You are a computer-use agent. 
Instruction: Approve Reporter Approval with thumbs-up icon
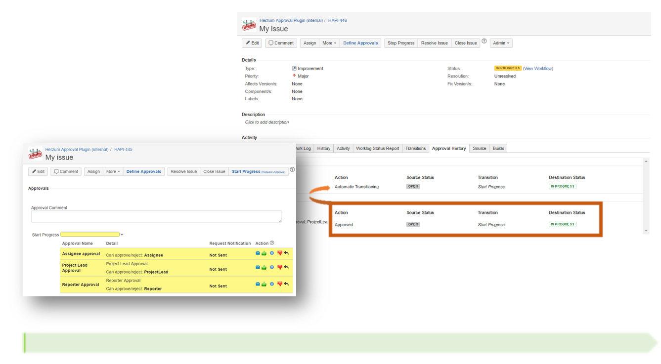(x=264, y=284)
